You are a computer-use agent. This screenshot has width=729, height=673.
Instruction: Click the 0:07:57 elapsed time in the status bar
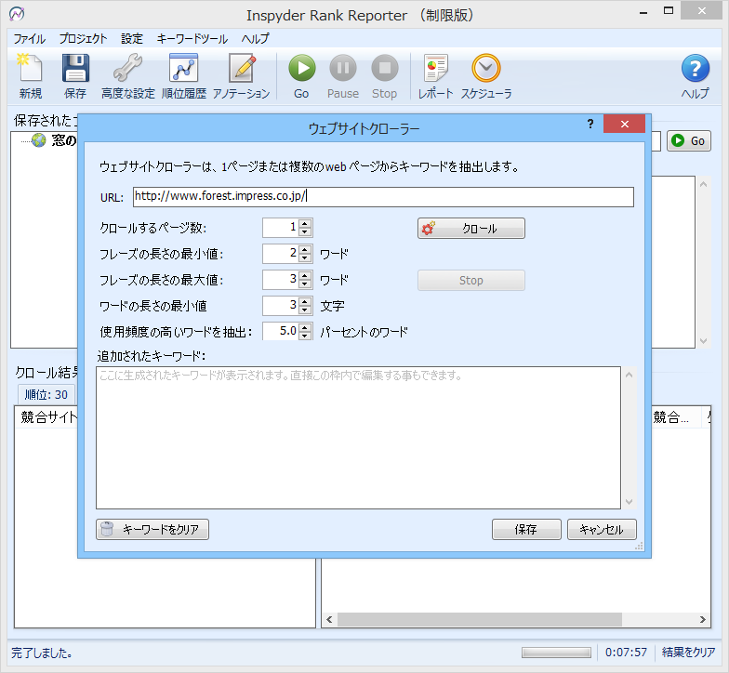pos(626,653)
